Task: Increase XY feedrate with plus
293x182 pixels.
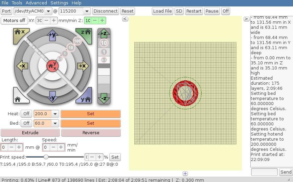Action: (54, 20)
